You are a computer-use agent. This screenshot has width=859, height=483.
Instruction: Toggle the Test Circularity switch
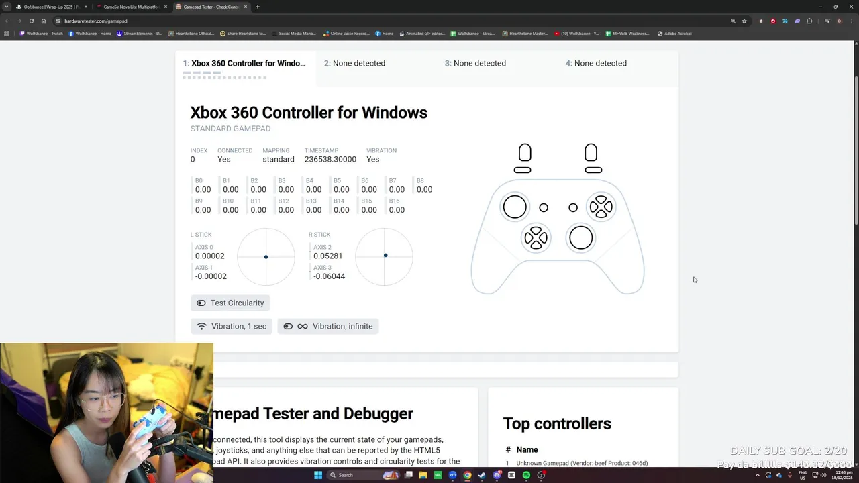click(230, 303)
